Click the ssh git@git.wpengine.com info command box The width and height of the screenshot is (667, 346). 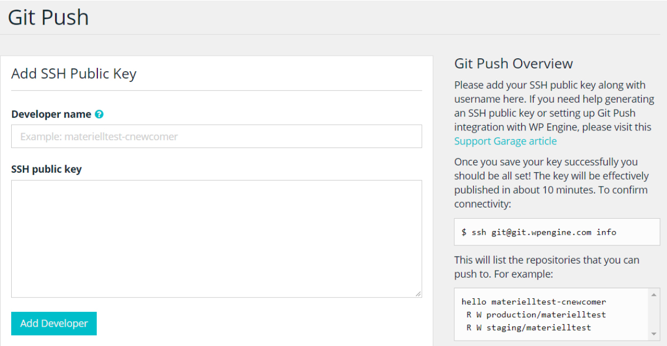557,232
